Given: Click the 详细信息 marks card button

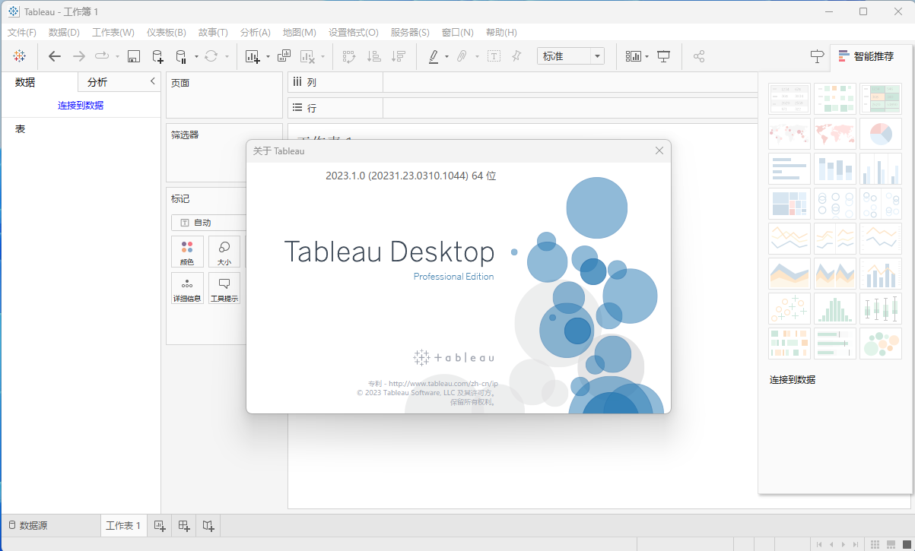Looking at the screenshot, I should [187, 288].
